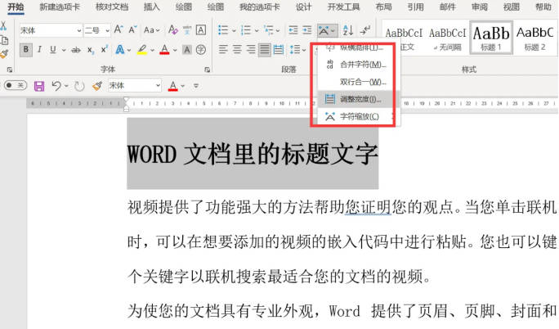Select 字符缩放(C) menu item
This screenshot has width=559, height=329.
coord(357,116)
